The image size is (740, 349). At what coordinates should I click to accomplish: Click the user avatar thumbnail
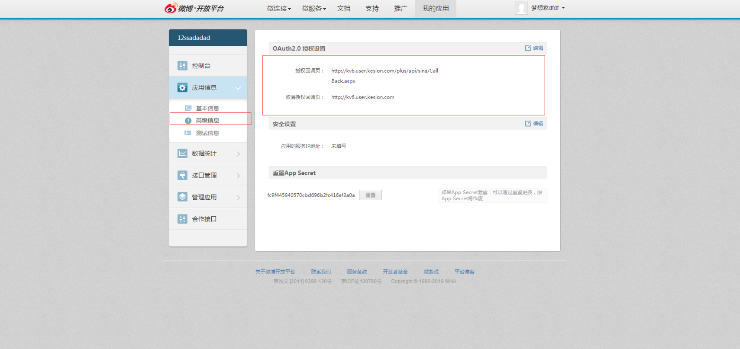click(521, 8)
